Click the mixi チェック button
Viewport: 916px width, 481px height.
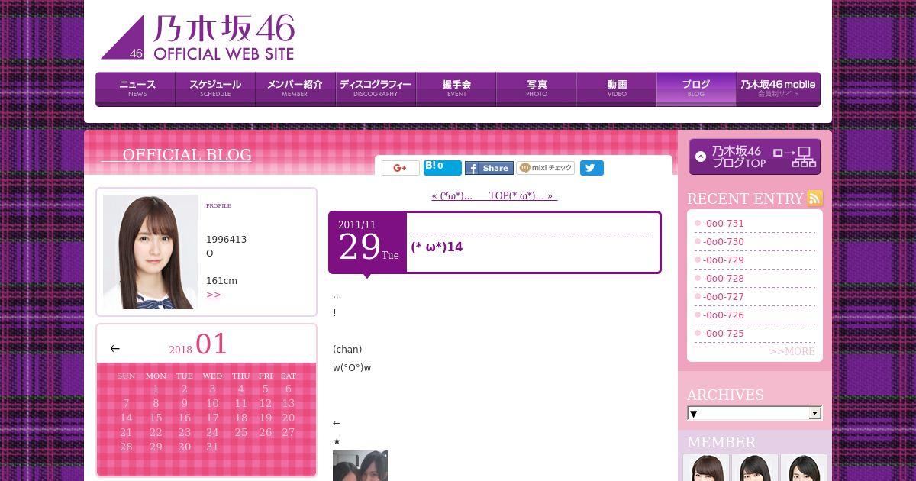tap(546, 168)
